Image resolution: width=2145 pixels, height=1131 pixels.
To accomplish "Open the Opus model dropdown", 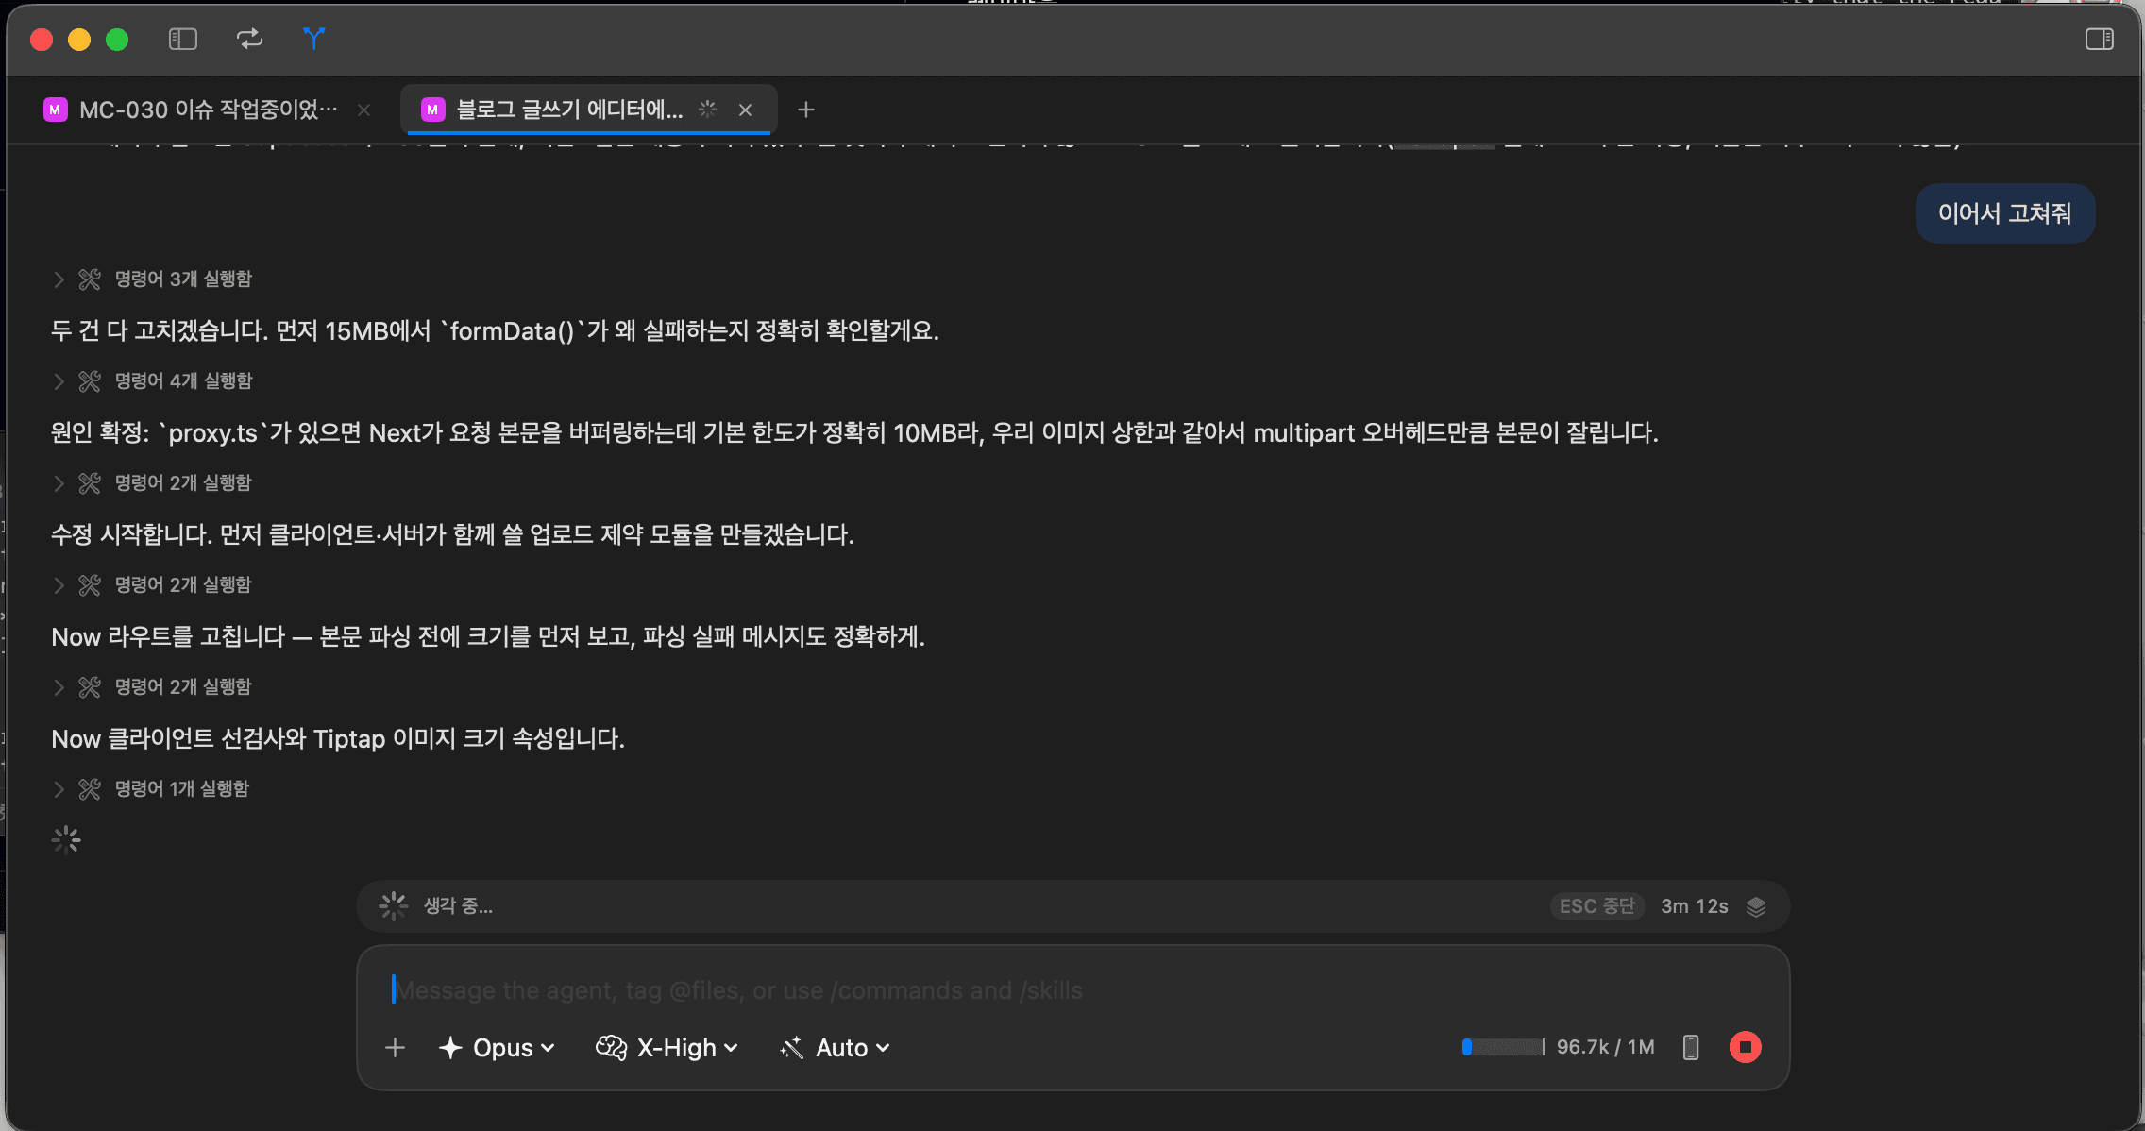I will (497, 1047).
